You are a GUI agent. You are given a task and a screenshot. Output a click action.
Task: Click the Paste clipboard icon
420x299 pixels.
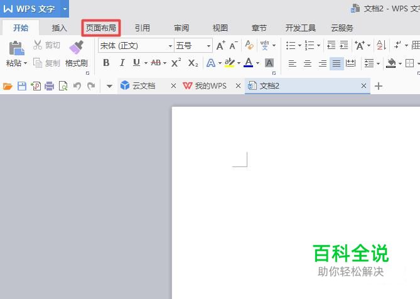click(16, 48)
